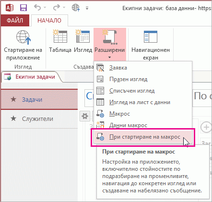This screenshot has height=202, width=212.
Task: Click the Заявка query icon
Action: coord(100,68)
